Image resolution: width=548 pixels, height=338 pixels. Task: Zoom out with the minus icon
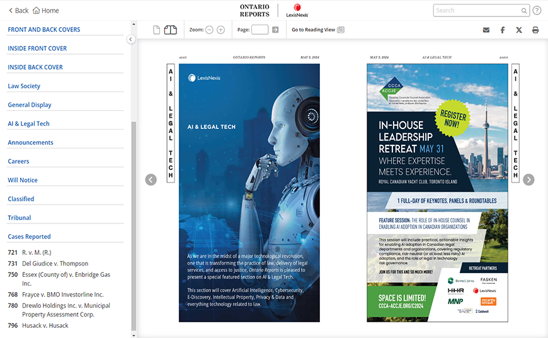coord(210,30)
